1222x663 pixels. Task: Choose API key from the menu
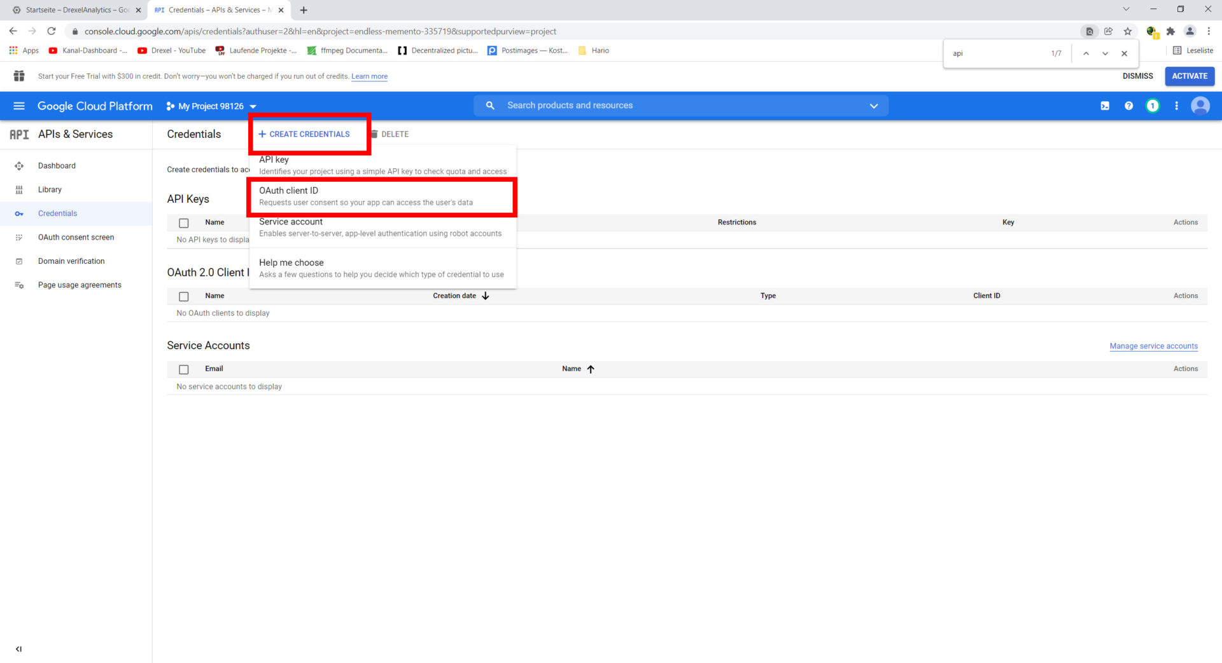[x=383, y=165]
